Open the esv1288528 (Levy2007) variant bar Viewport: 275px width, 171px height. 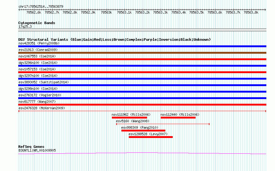(x=150, y=137)
